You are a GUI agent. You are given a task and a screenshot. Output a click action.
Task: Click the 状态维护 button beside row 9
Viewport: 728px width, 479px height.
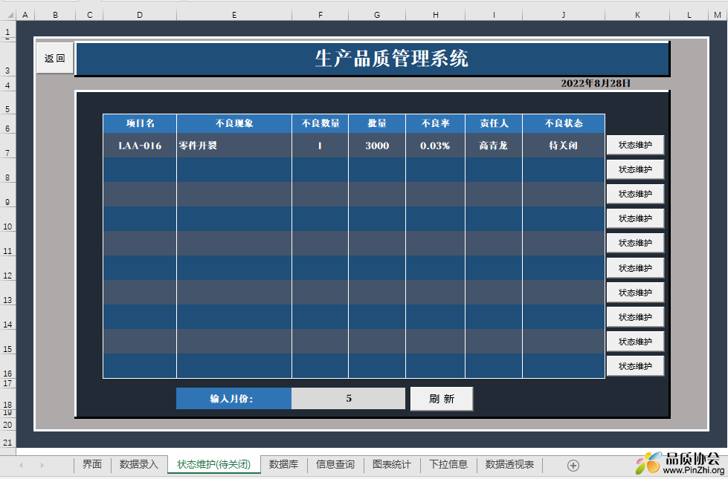635,194
